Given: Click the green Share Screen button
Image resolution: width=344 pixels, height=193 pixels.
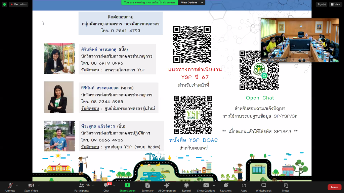Looking at the screenshot, I should [127, 187].
